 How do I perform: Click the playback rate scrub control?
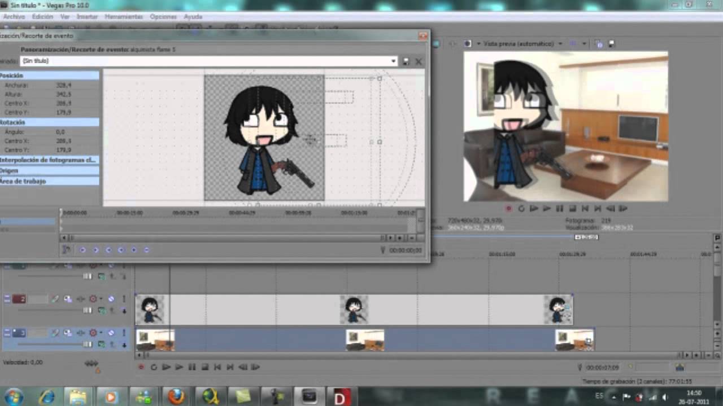click(x=92, y=364)
